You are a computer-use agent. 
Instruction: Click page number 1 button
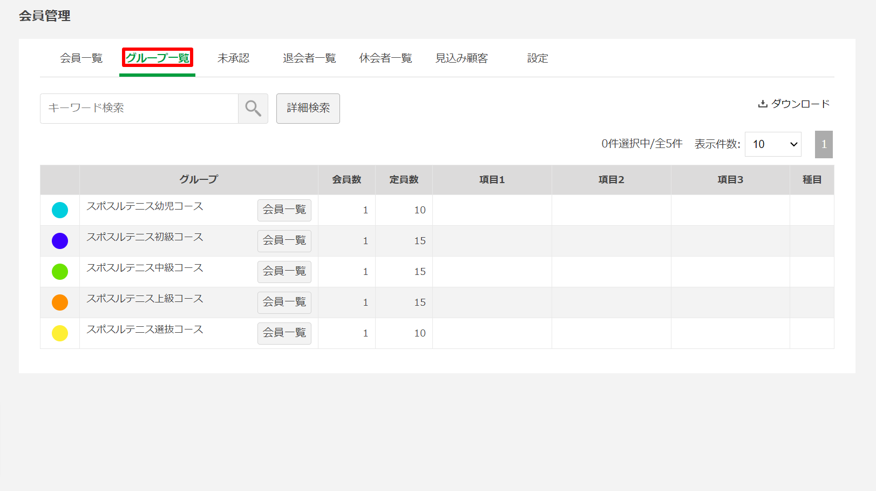pos(824,144)
